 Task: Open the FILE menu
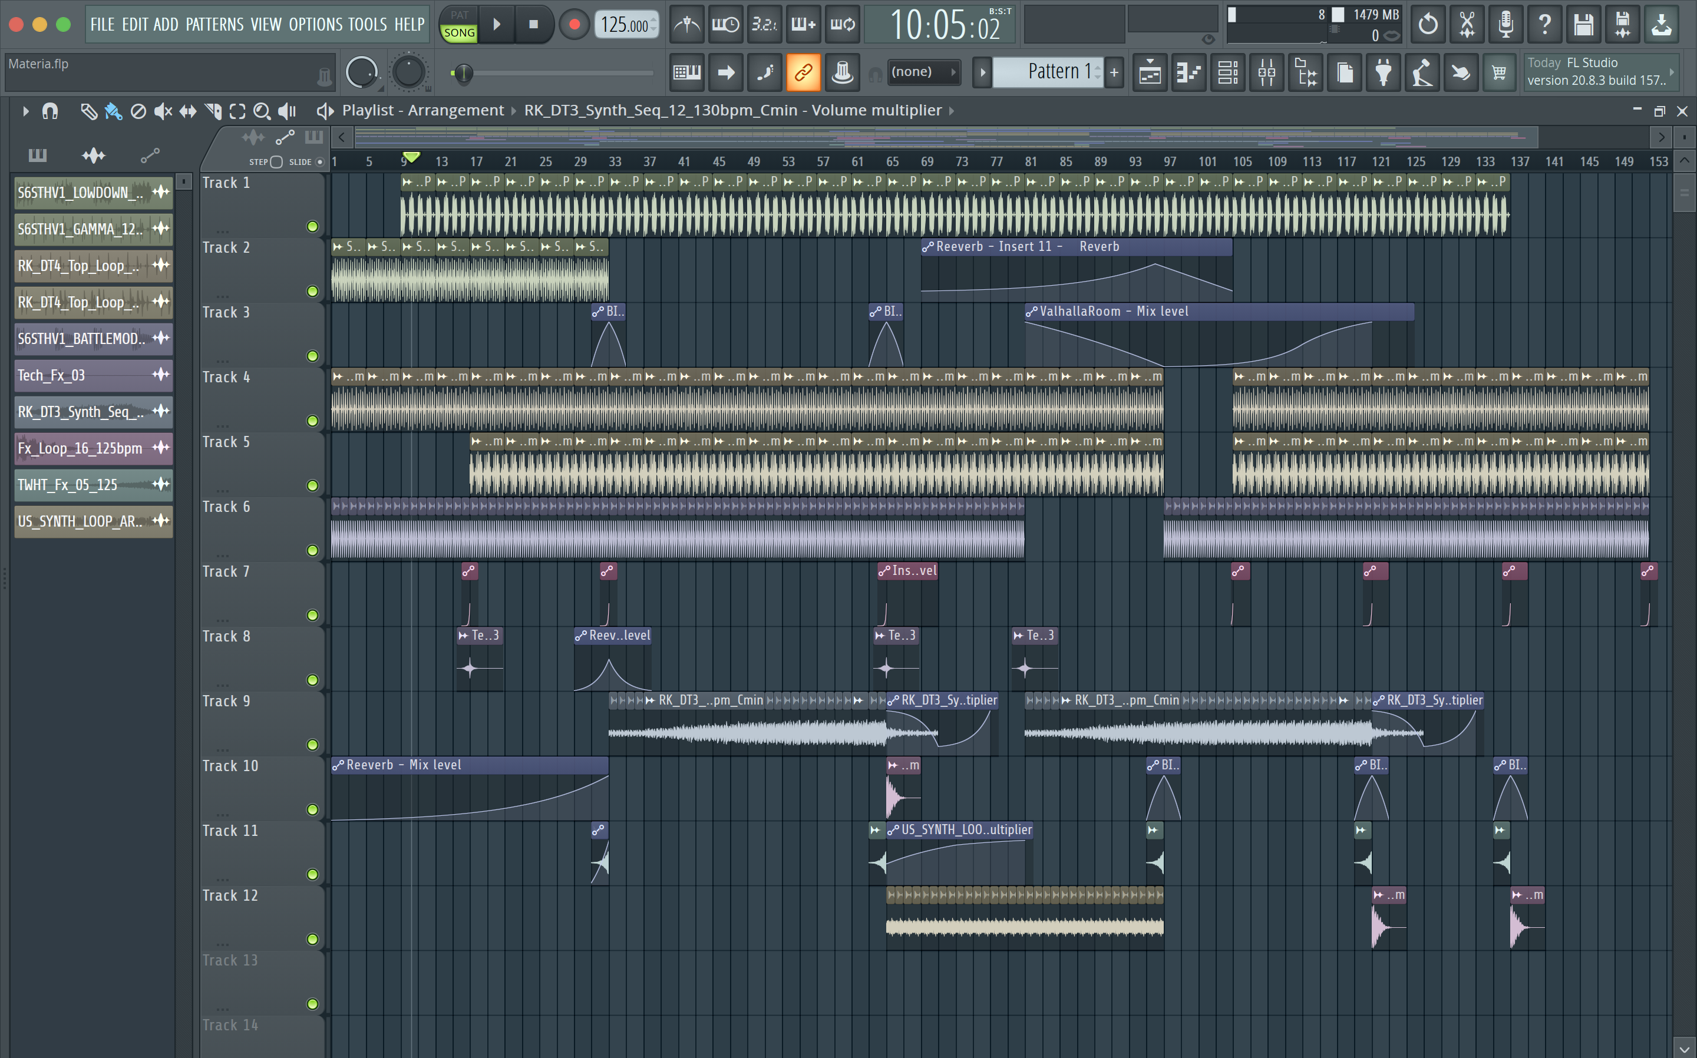tap(102, 25)
